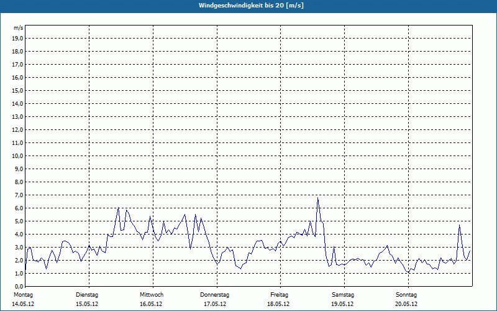
Task: Select the 'Donnerstag' day label
Action: click(214, 295)
